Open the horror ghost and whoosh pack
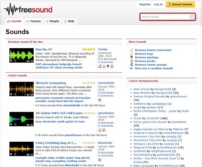202x167 pixels. (x=150, y=122)
